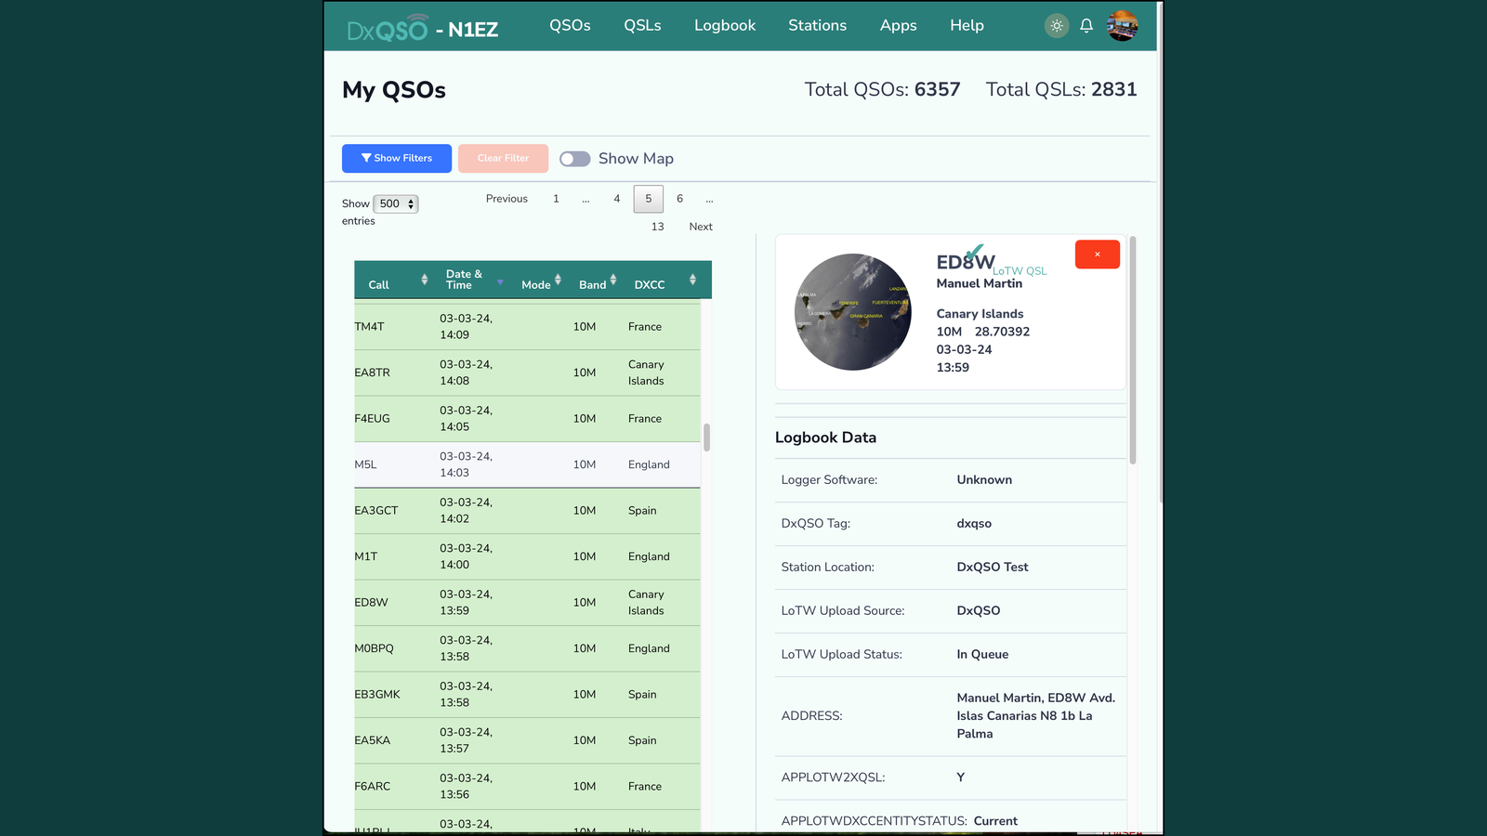Toggle the Show Map switch
This screenshot has width=1487, height=836.
[x=575, y=159]
